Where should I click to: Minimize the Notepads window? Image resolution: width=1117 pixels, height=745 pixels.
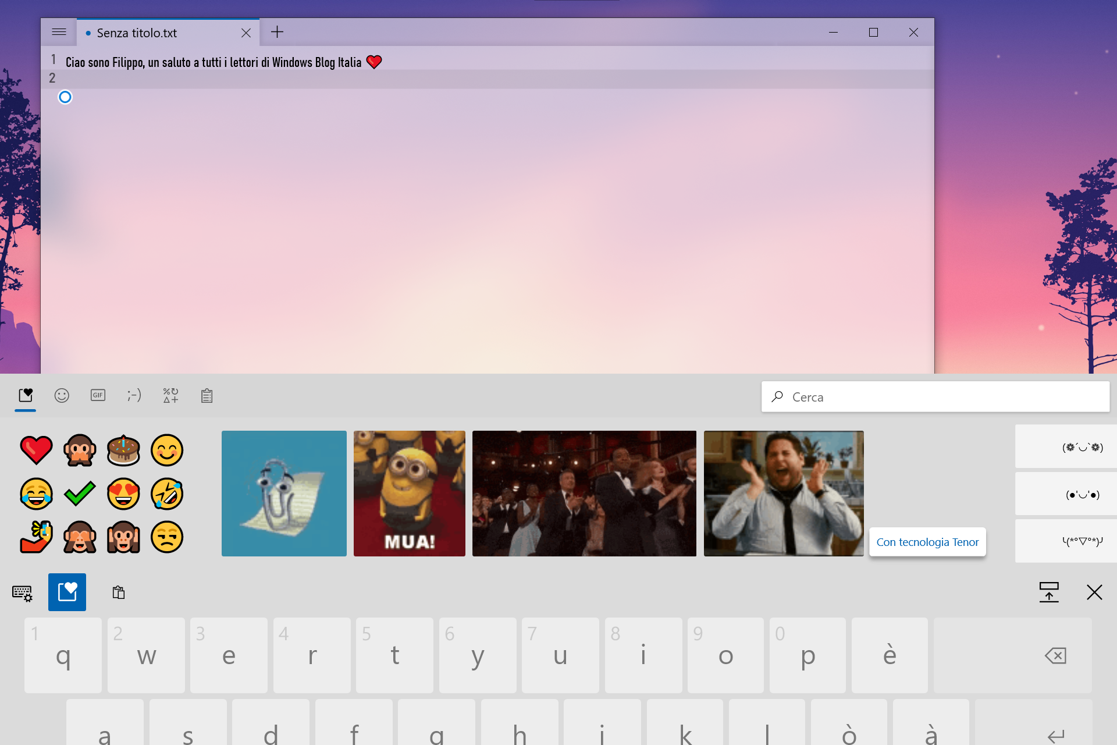coord(833,33)
